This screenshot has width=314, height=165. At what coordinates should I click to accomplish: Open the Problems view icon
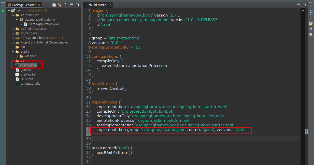[x=311, y=23]
